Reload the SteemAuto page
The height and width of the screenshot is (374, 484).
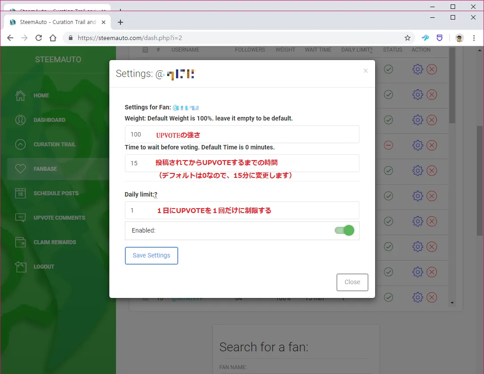pyautogui.click(x=39, y=38)
